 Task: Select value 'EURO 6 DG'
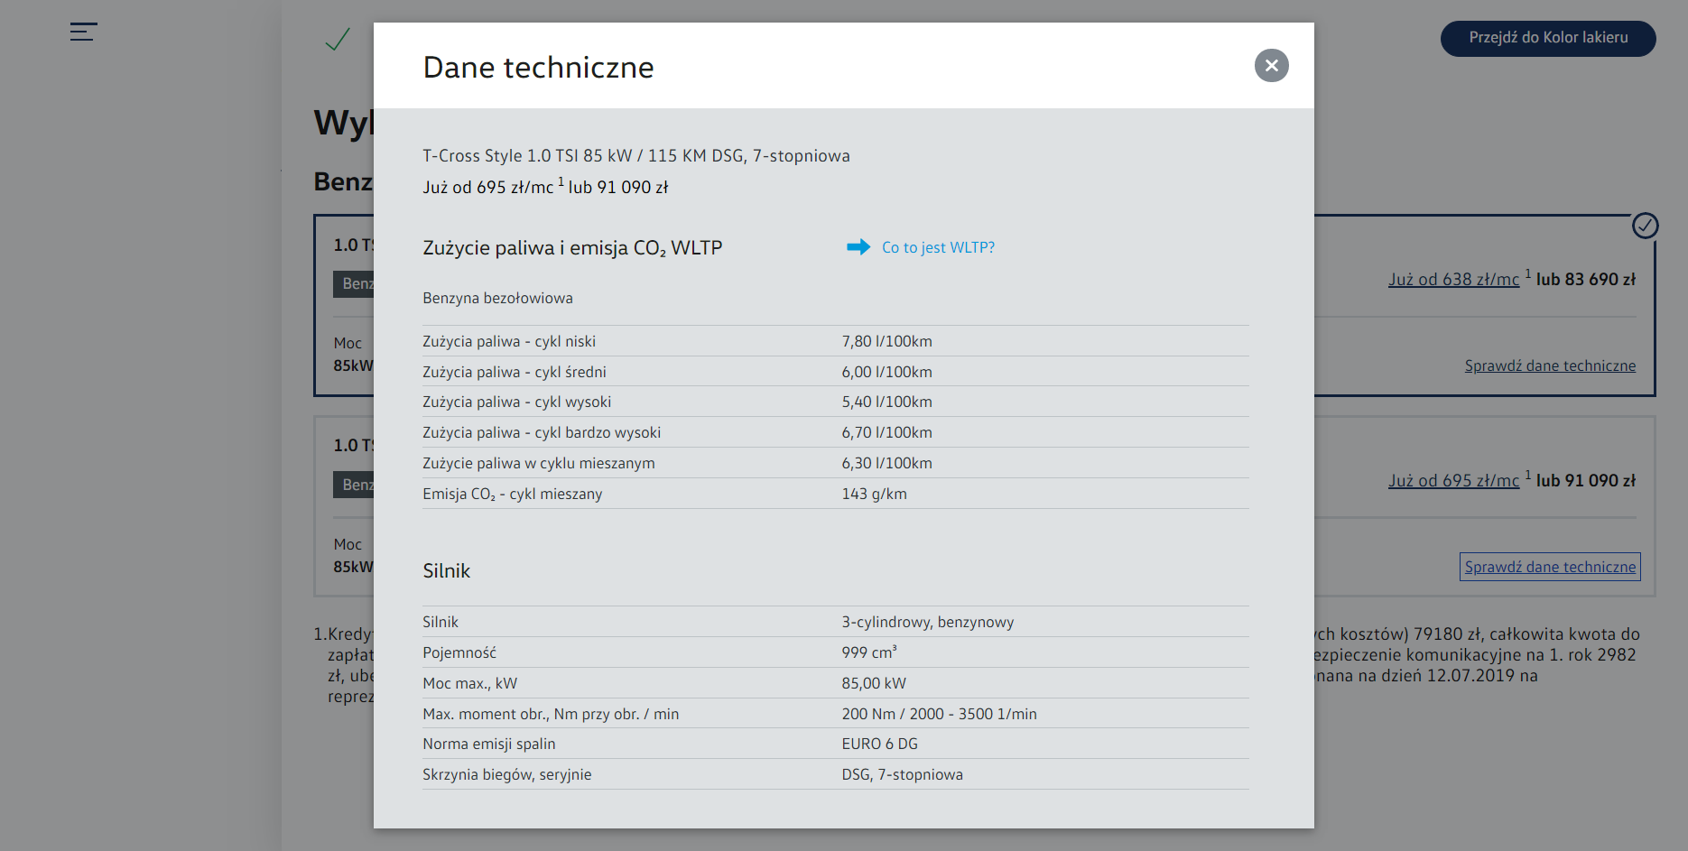click(879, 744)
